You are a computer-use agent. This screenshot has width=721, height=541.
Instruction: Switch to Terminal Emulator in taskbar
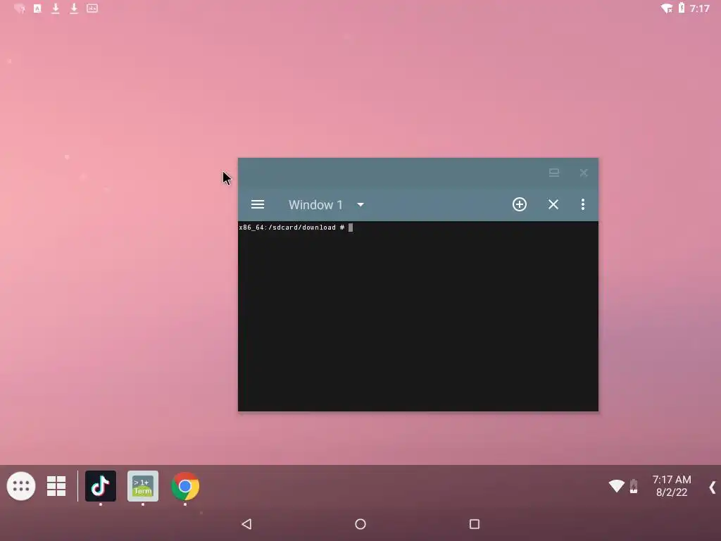pos(143,486)
